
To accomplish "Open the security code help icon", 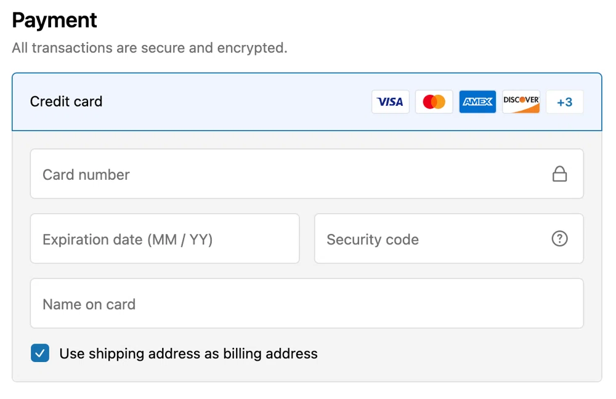I will tap(559, 239).
